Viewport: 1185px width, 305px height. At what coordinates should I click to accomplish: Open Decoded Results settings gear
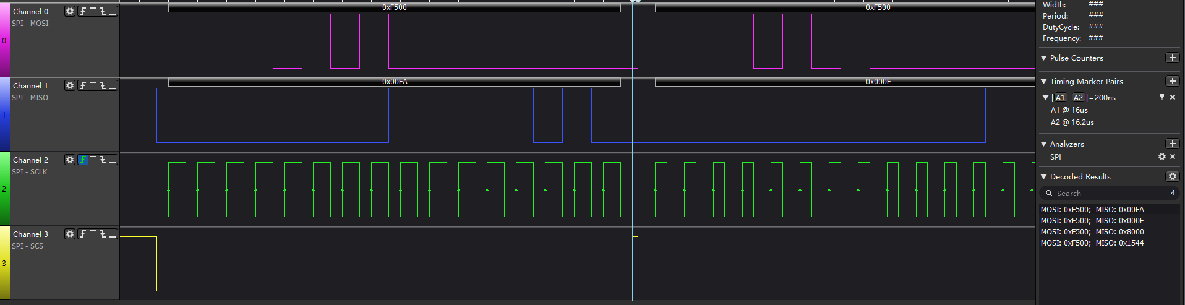click(x=1172, y=176)
